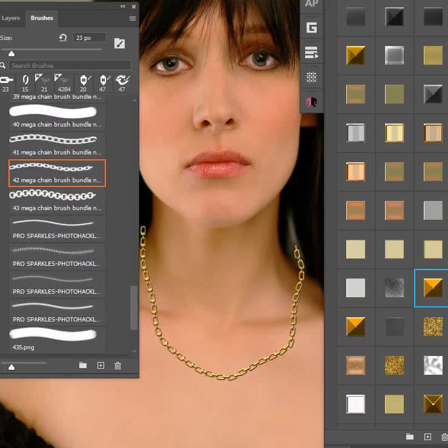Apply the gold envelope style with center dot

click(x=433, y=404)
